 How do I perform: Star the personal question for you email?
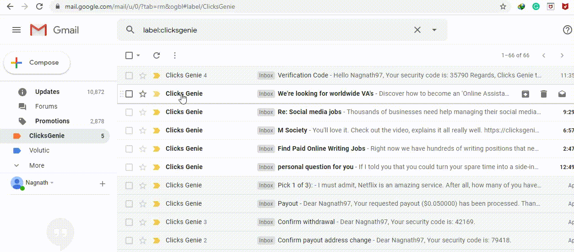point(143,167)
